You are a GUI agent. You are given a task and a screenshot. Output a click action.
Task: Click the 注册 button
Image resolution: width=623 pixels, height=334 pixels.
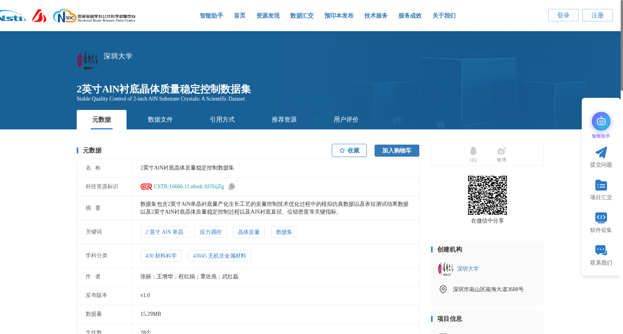click(598, 15)
